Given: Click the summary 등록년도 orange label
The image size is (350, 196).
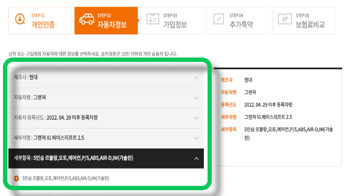Looking at the screenshot, I should [228, 105].
